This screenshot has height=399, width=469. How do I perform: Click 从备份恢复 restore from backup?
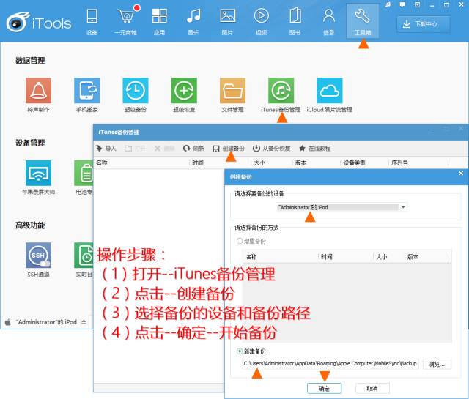pos(271,148)
